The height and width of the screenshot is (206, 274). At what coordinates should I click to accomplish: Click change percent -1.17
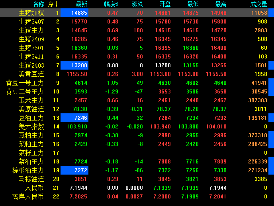click(112, 170)
